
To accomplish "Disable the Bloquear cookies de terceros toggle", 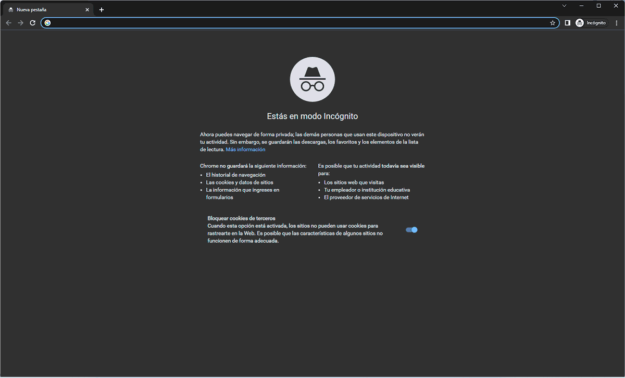I will (x=411, y=230).
